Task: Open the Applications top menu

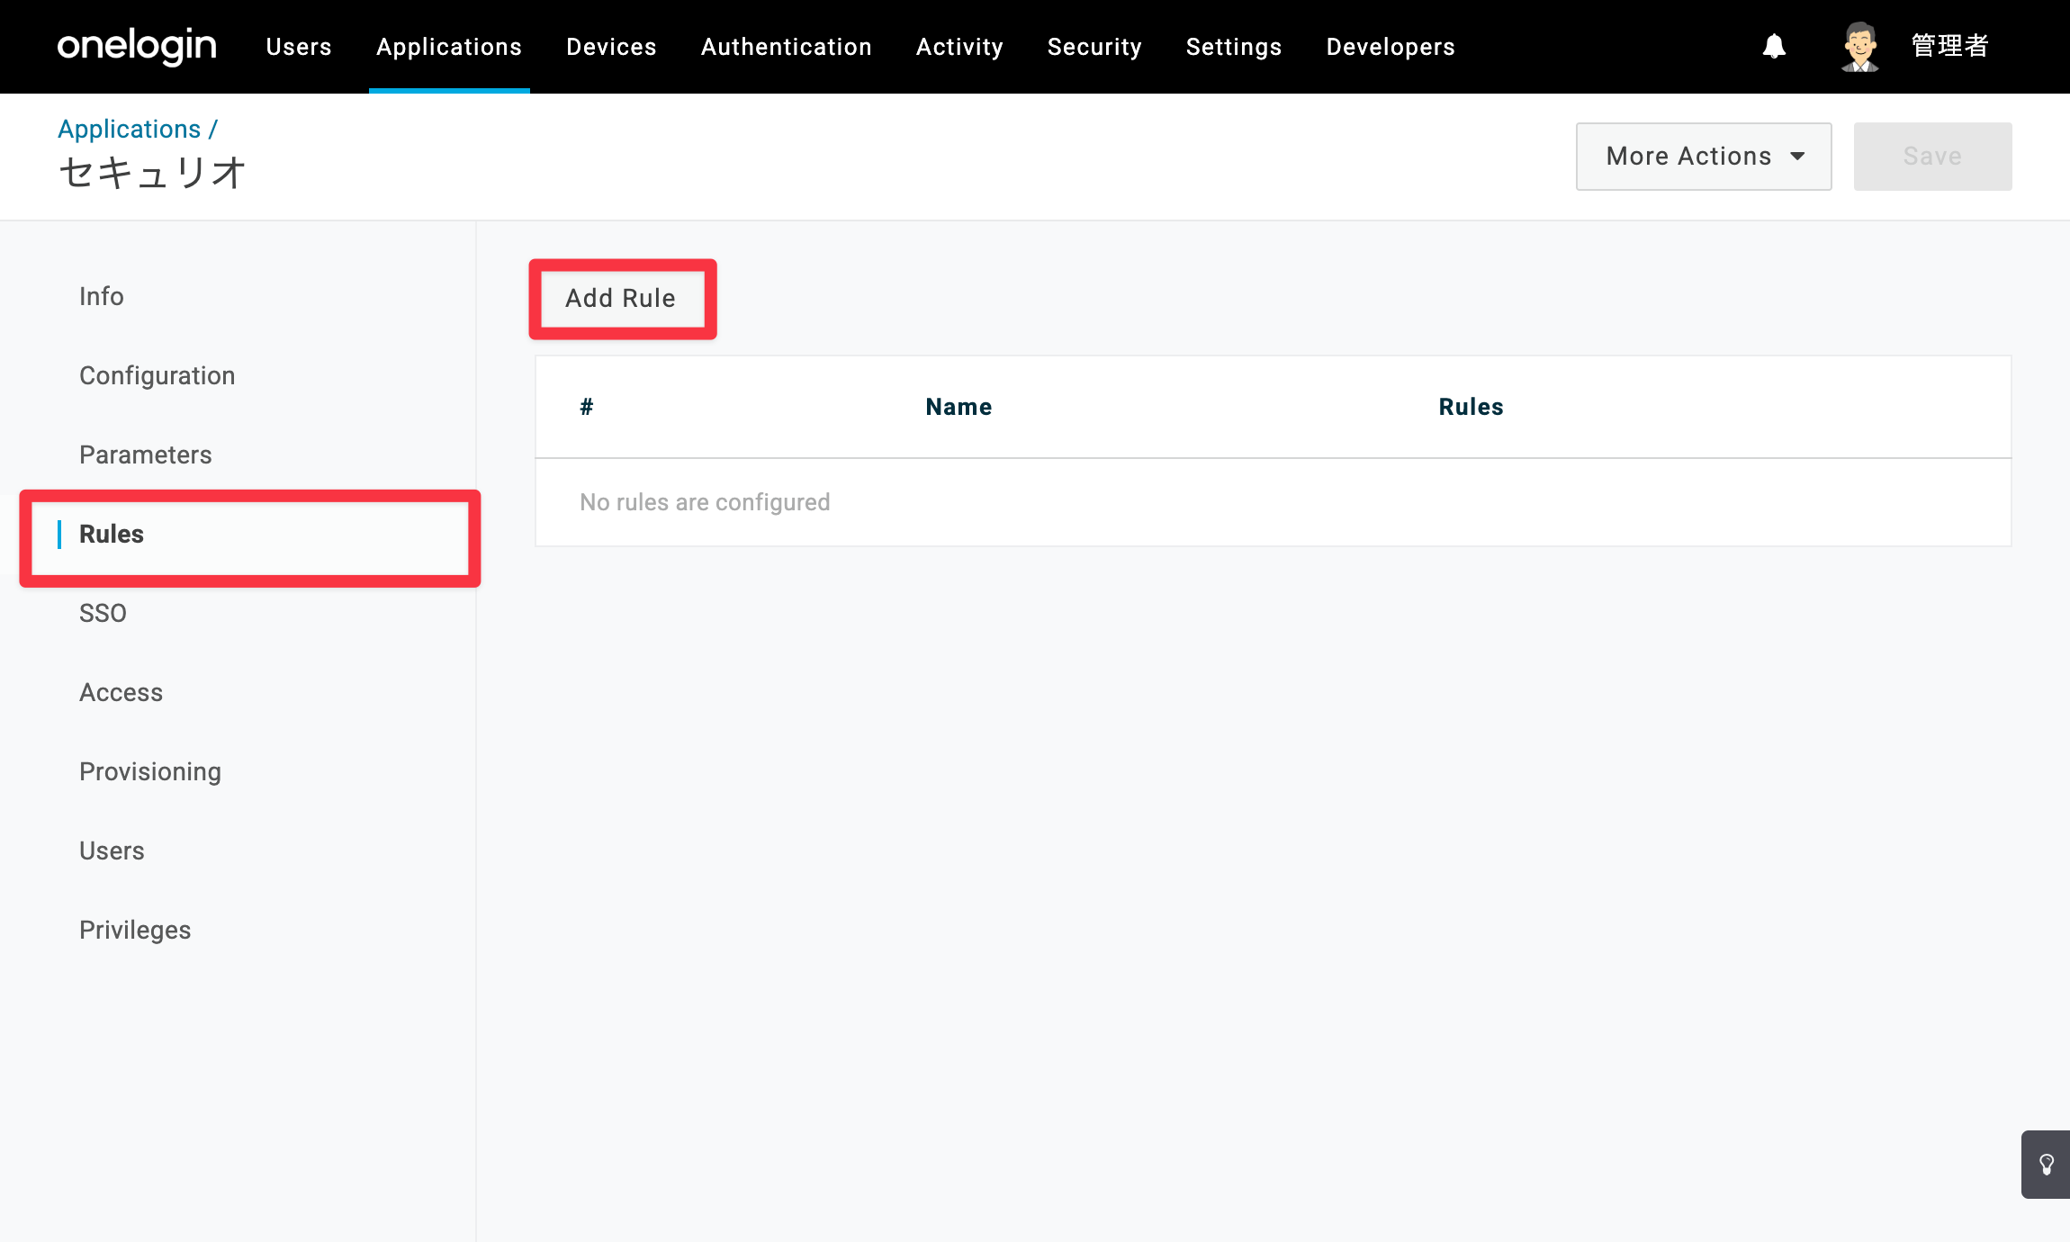Action: tap(449, 47)
